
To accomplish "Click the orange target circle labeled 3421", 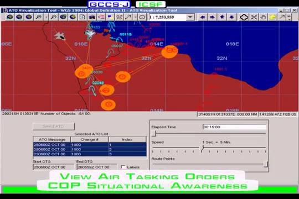I will point(84,71).
